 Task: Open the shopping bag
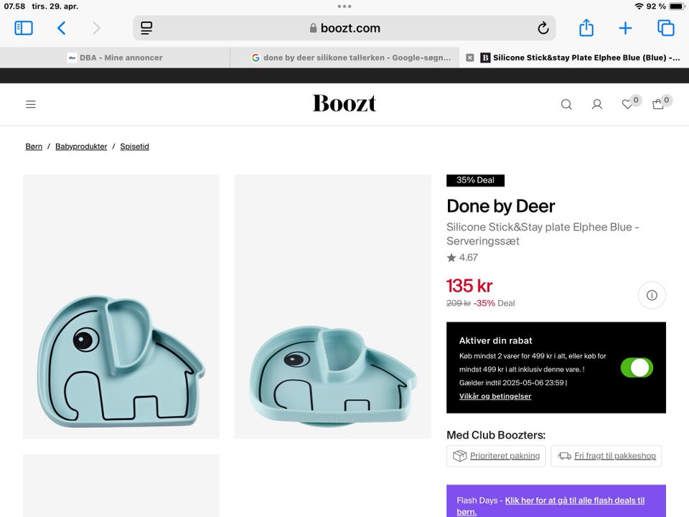click(658, 104)
